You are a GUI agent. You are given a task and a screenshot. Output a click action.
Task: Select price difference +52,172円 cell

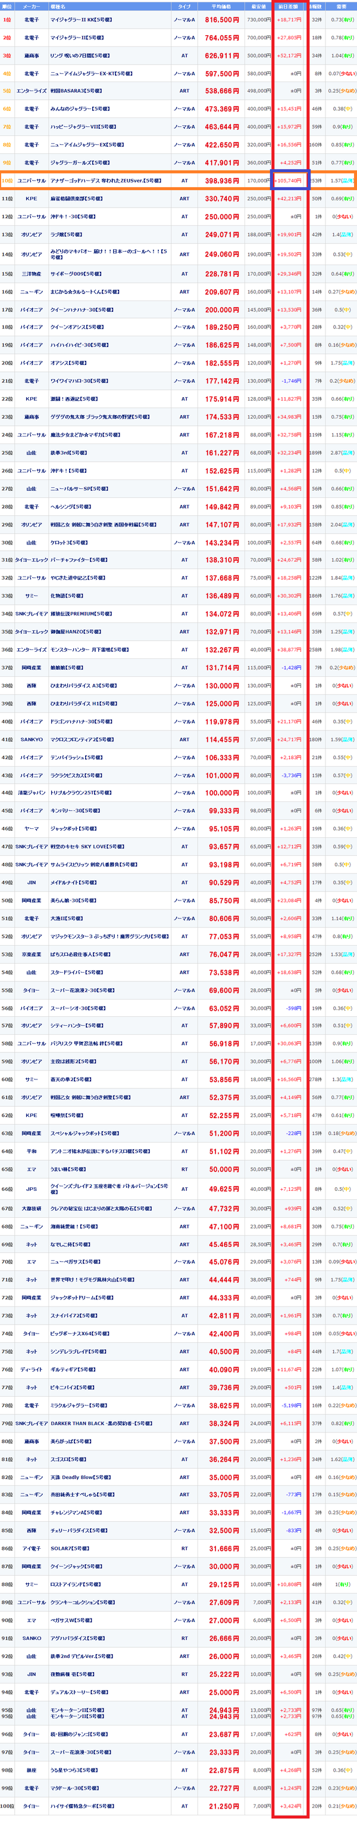click(289, 55)
